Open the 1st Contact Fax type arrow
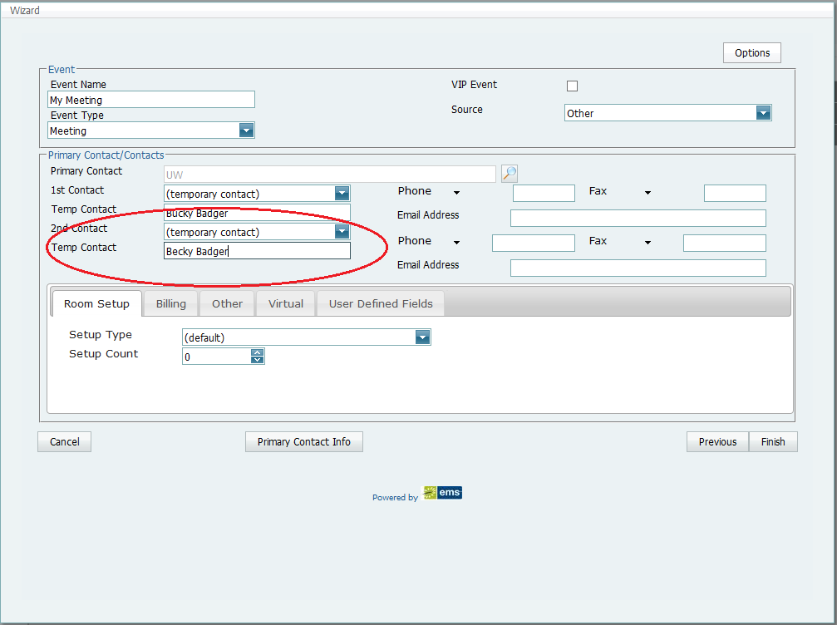Screen dimensions: 837x625 [647, 192]
